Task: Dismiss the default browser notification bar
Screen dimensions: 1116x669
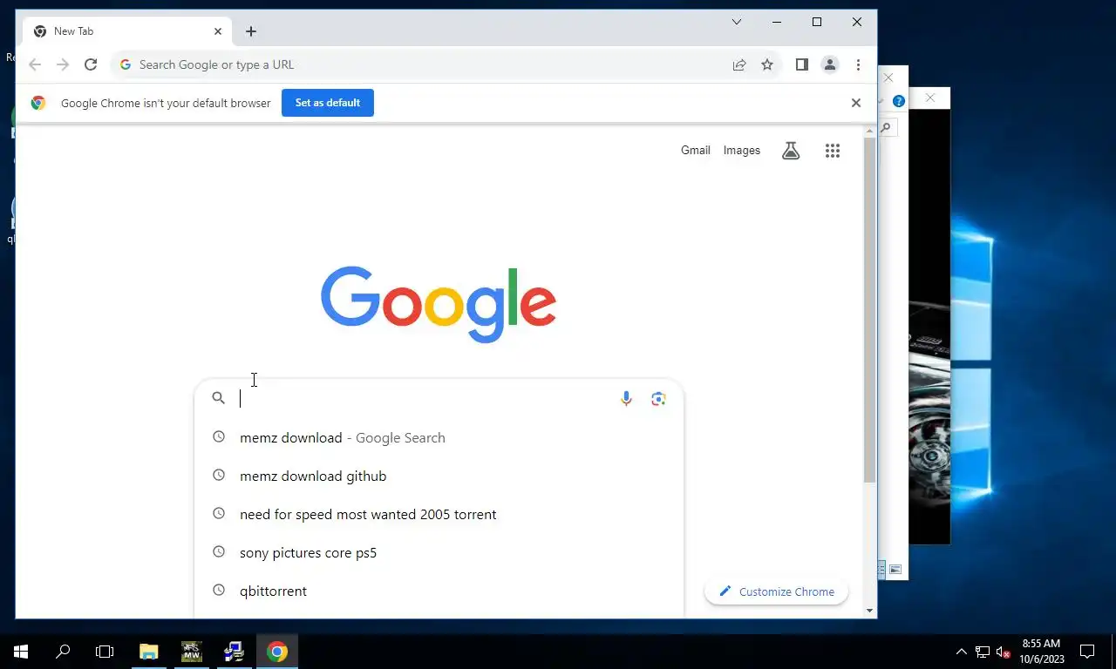Action: [856, 103]
